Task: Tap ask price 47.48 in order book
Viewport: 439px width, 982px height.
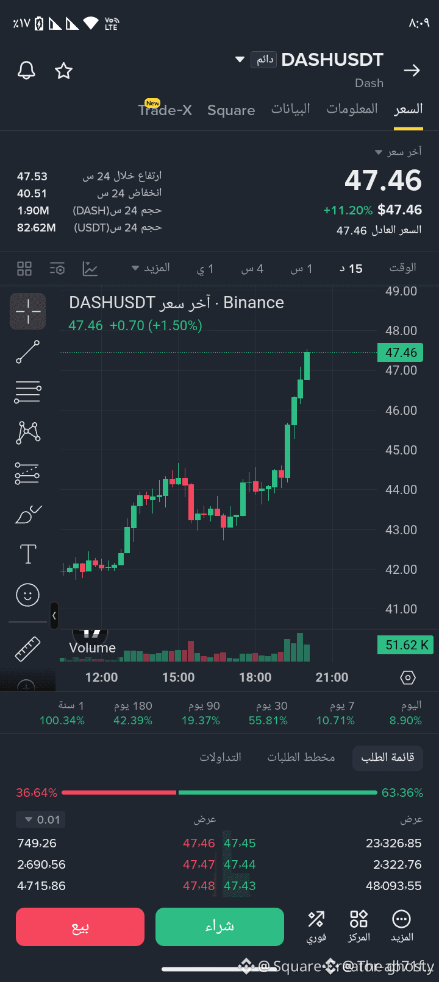Action: pyautogui.click(x=199, y=886)
